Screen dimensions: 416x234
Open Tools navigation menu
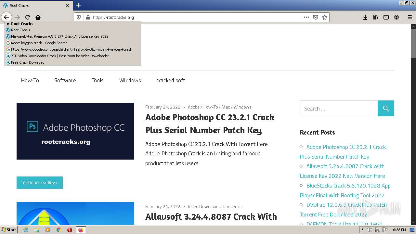(97, 80)
